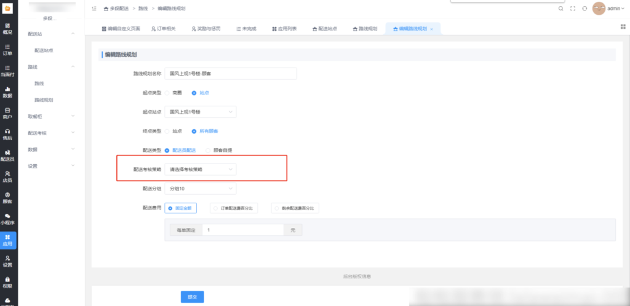The image size is (630, 306).
Task: Open 配送站点 in the submenu
Action: 44,50
